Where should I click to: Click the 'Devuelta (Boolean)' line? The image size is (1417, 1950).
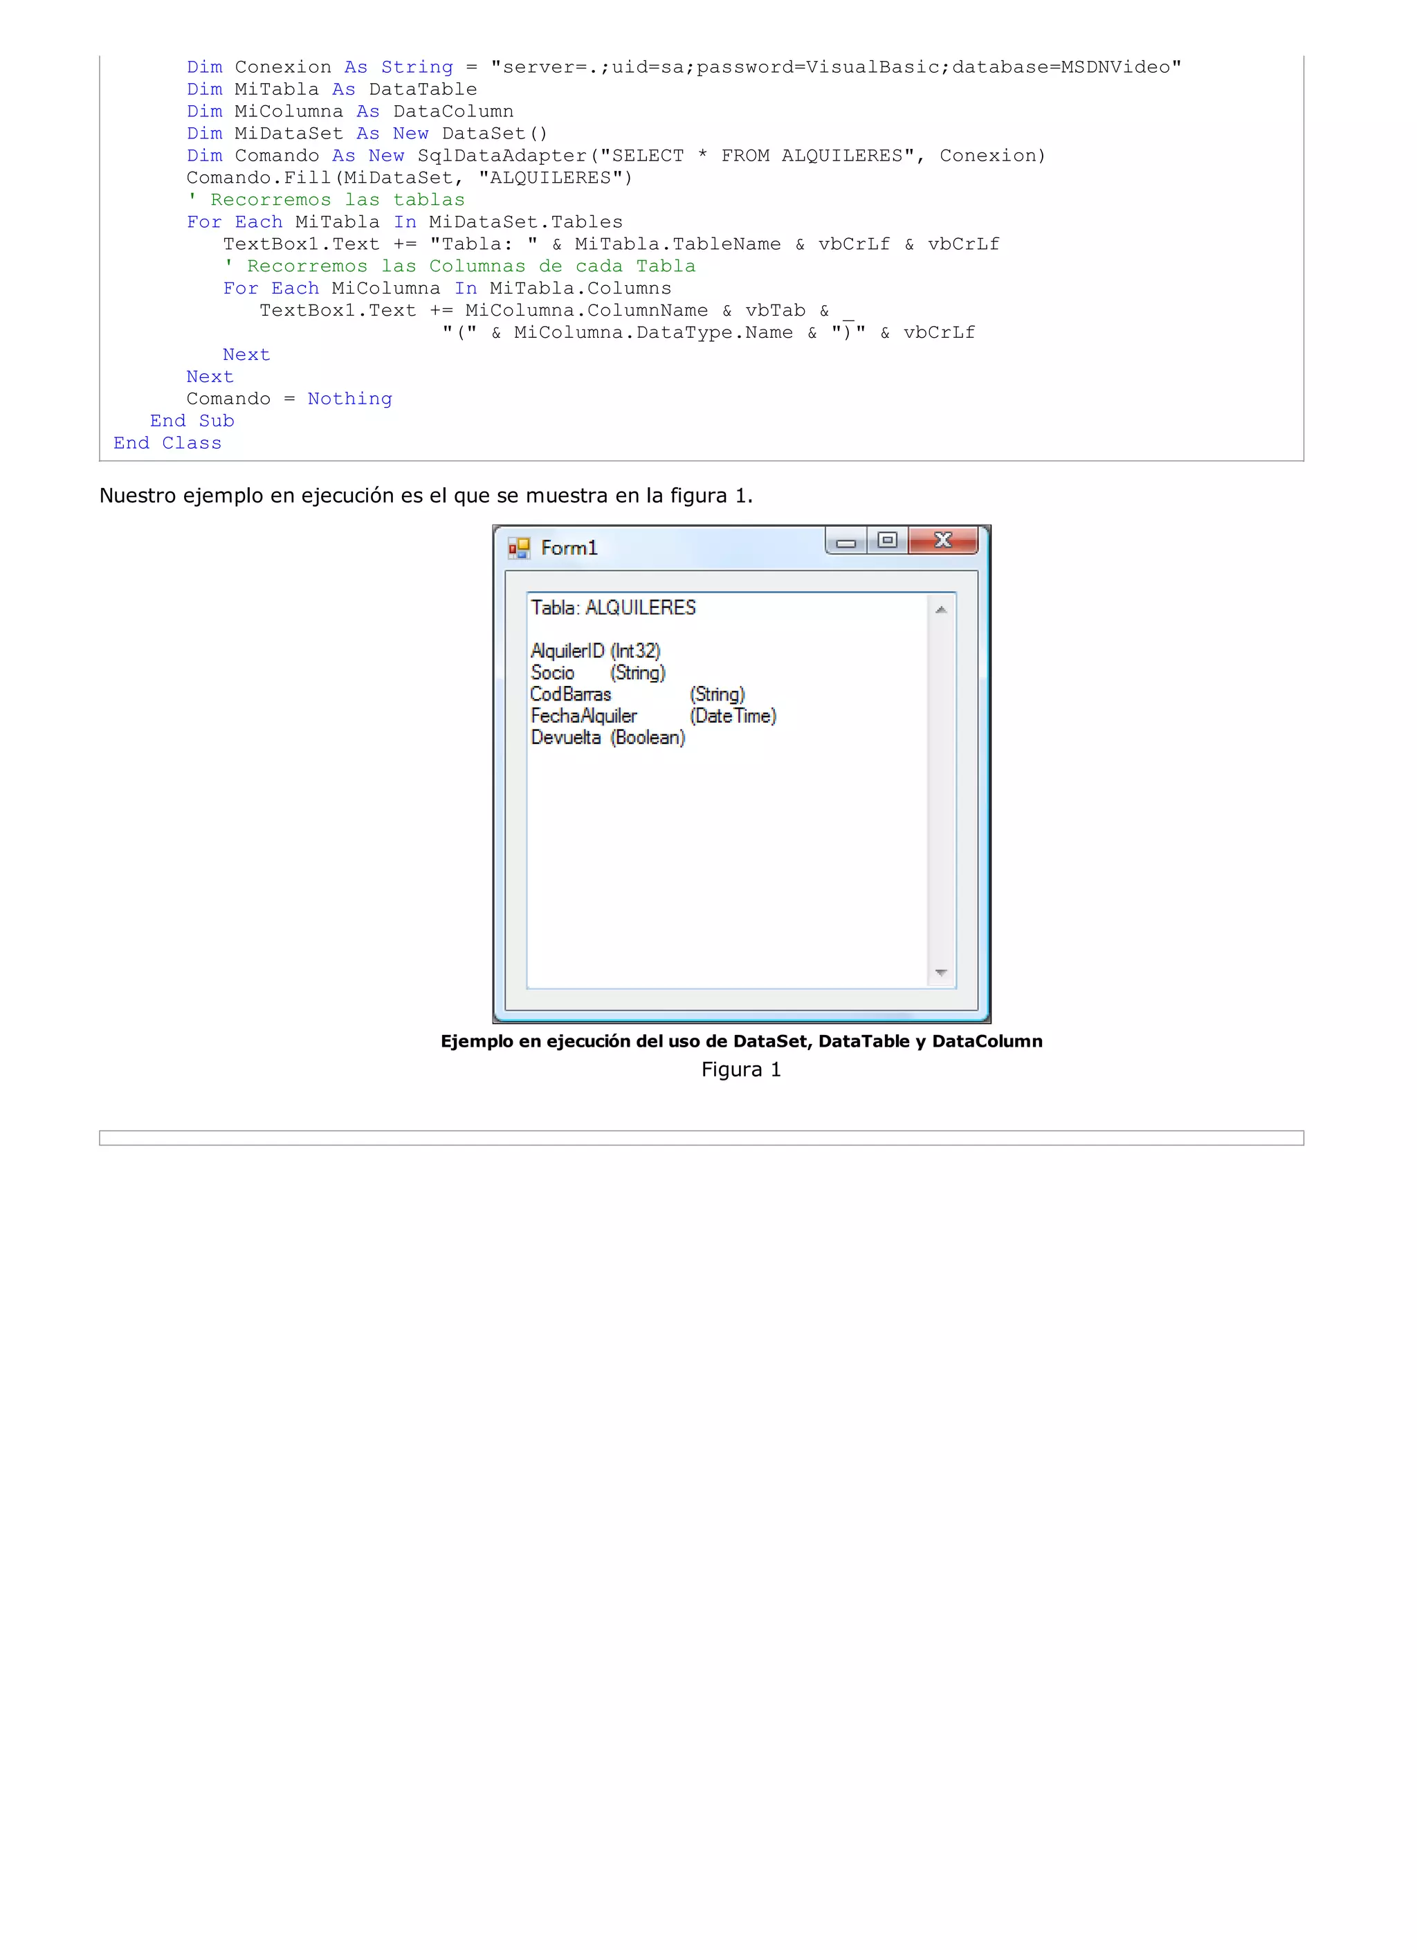(x=608, y=737)
